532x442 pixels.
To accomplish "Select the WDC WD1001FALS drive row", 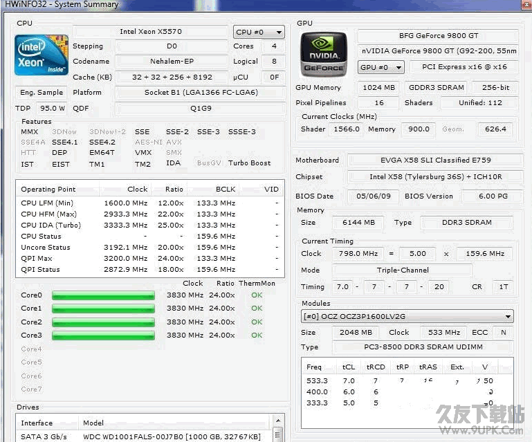I will 145,436.
